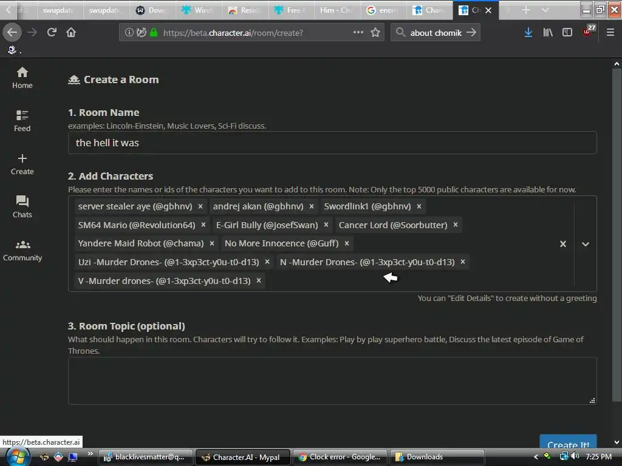Click the tracking protection shield icon
Screen dimensions: 622x466
click(x=141, y=32)
